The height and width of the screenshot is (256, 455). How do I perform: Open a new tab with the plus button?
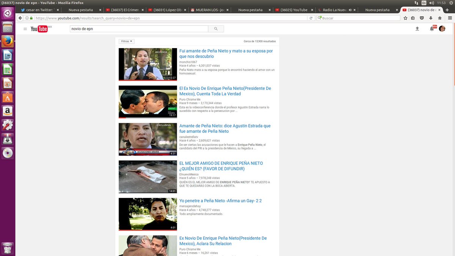tap(447, 10)
